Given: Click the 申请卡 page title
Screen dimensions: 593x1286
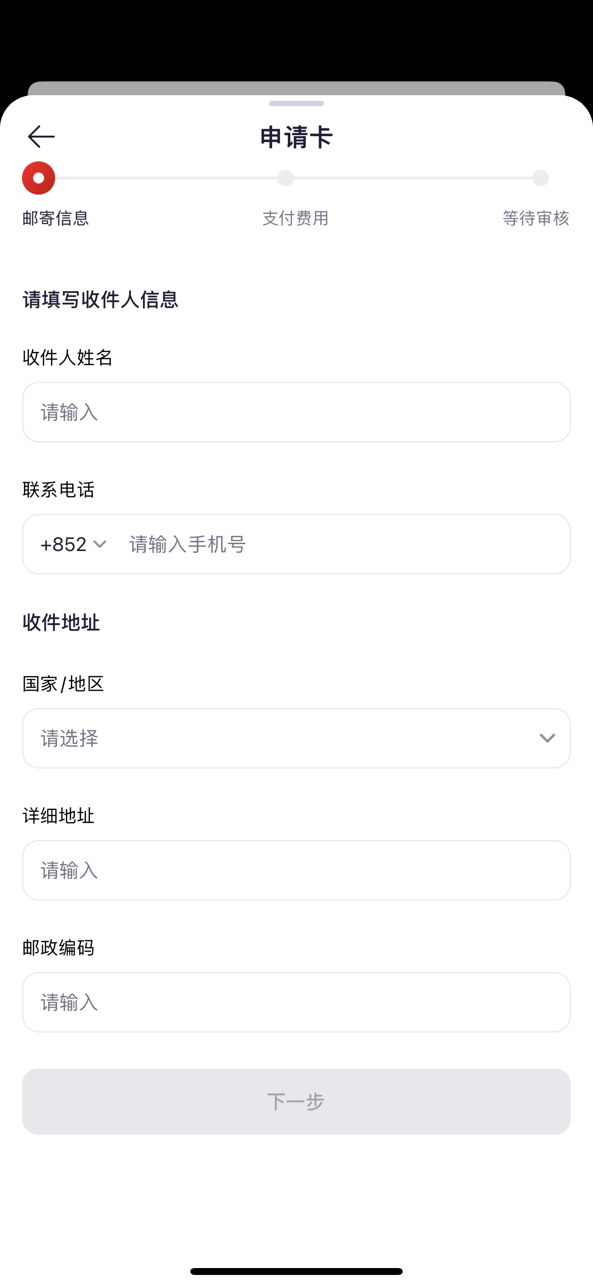Looking at the screenshot, I should pyautogui.click(x=296, y=137).
